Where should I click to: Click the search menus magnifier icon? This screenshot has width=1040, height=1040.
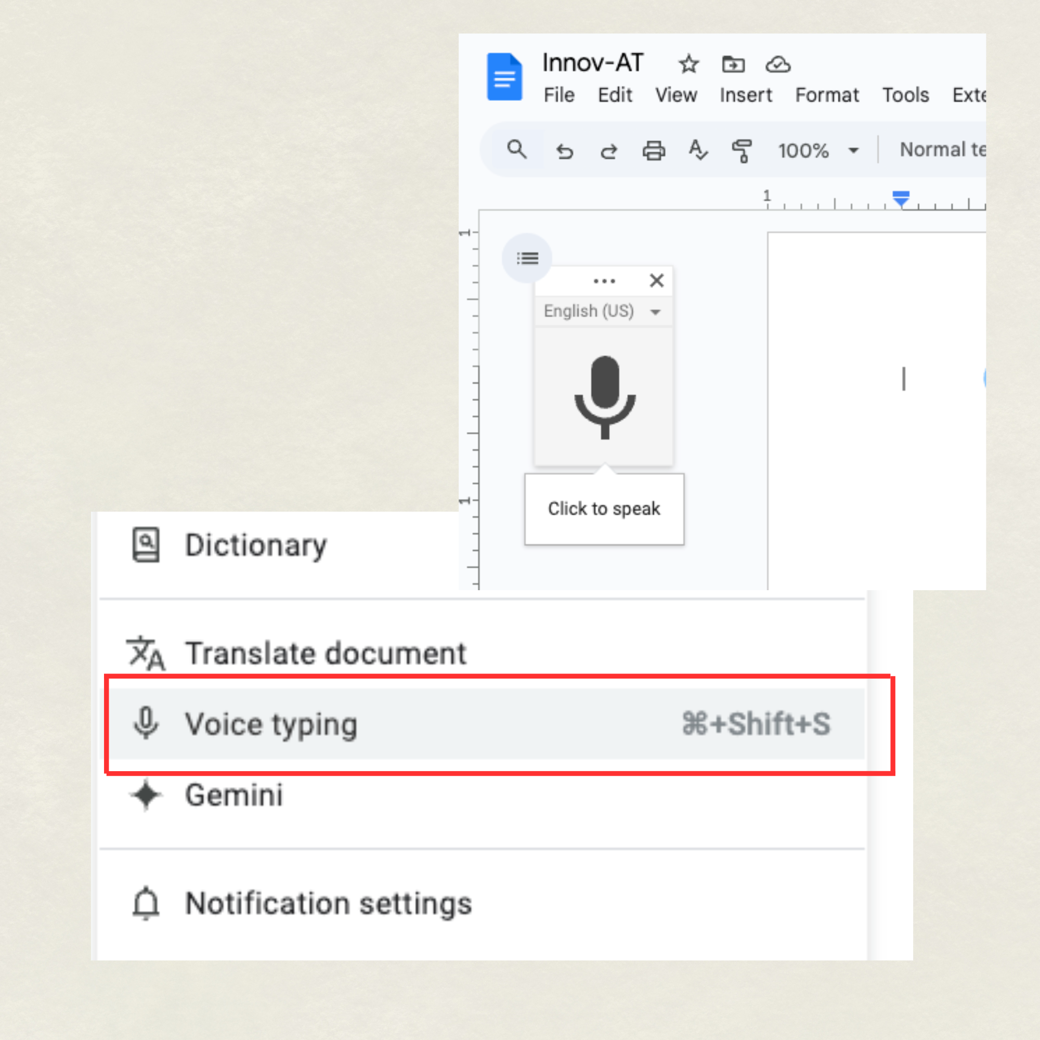(516, 149)
